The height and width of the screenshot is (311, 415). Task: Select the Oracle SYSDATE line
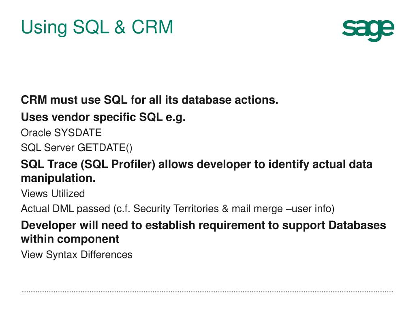61,133
